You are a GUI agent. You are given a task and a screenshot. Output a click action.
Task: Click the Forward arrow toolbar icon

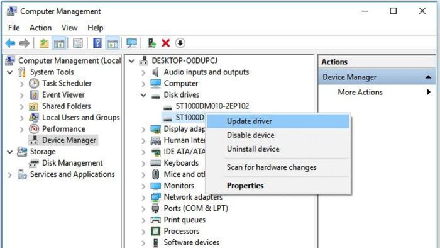click(25, 43)
